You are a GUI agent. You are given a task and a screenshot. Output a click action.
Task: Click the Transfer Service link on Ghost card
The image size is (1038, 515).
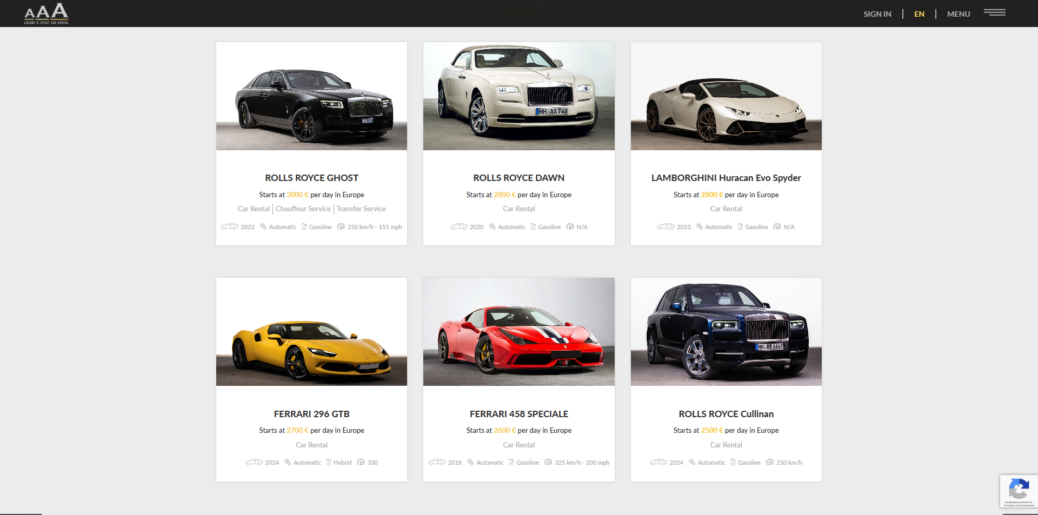(x=361, y=209)
